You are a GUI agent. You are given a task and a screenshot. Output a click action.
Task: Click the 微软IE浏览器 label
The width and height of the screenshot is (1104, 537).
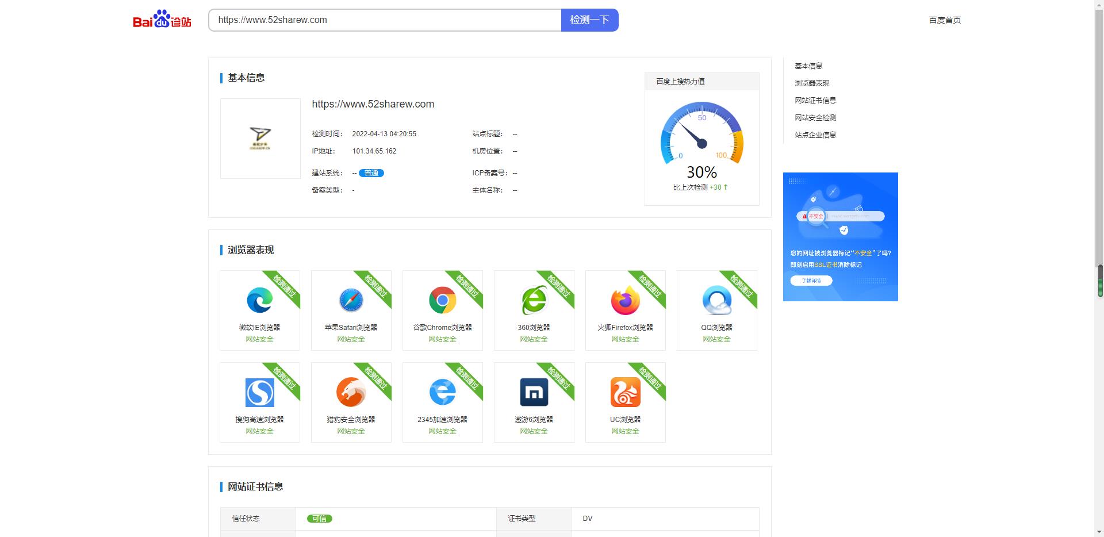[259, 328]
